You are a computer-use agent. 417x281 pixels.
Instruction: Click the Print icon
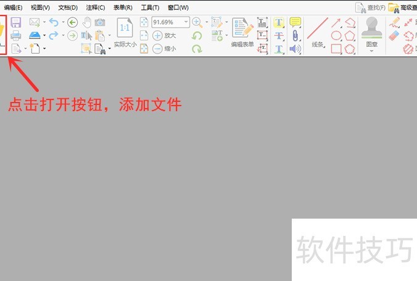pos(16,35)
